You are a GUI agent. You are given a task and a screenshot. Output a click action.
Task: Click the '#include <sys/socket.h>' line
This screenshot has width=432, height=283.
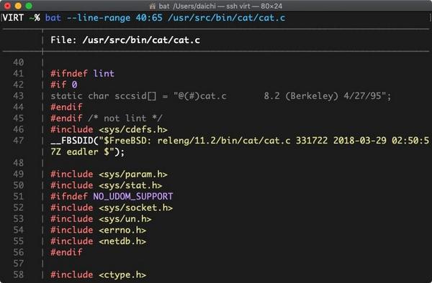112,208
